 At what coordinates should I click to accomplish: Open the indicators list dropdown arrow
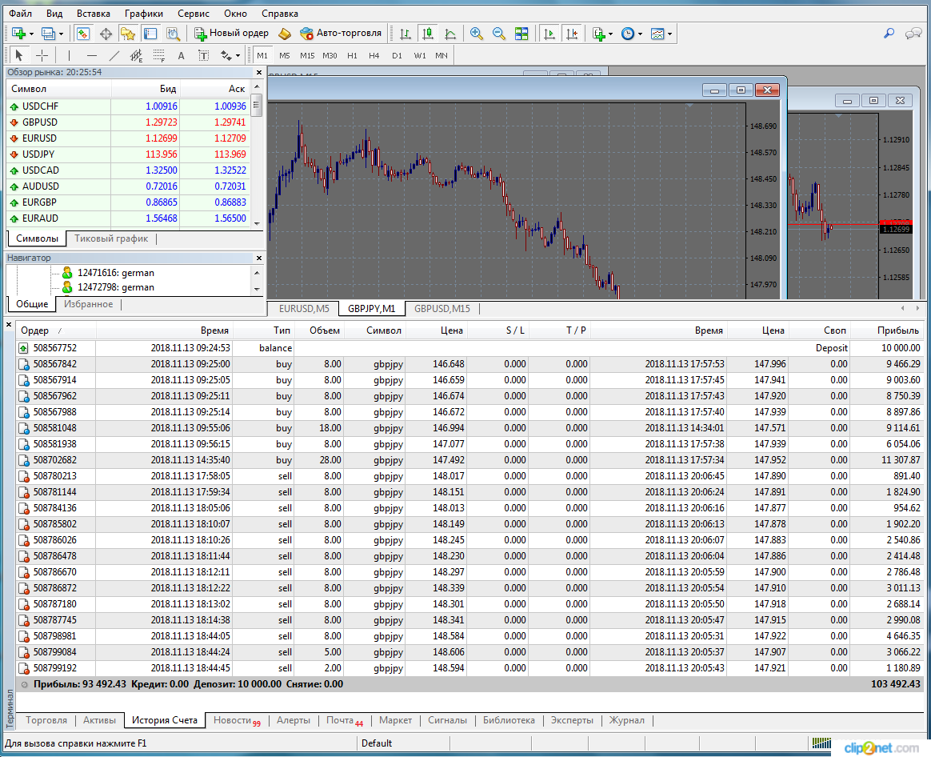(x=610, y=34)
